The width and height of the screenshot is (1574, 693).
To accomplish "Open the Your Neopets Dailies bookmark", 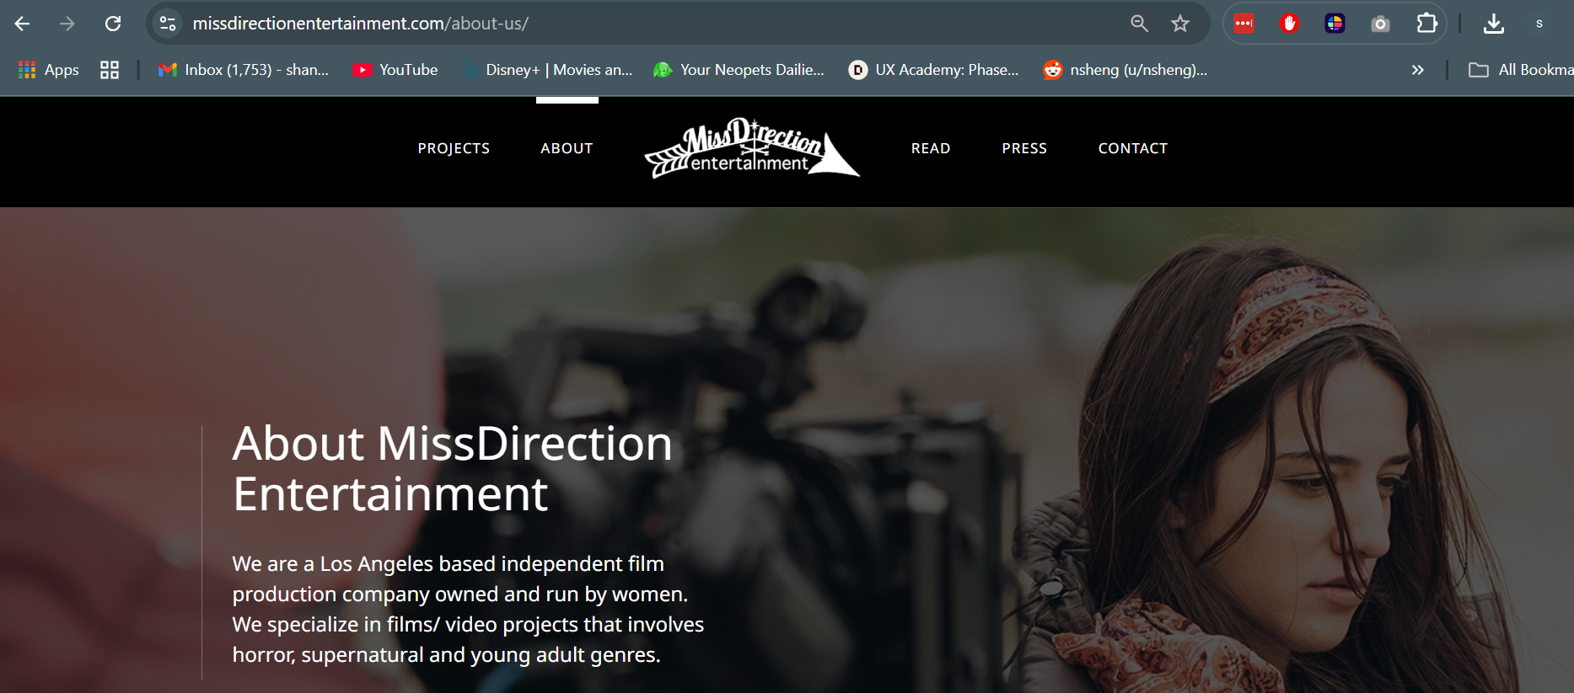I will point(739,70).
